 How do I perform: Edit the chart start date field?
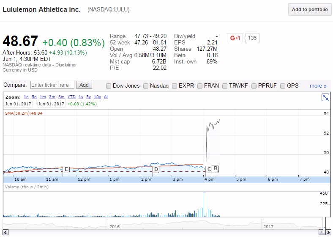click(x=18, y=104)
